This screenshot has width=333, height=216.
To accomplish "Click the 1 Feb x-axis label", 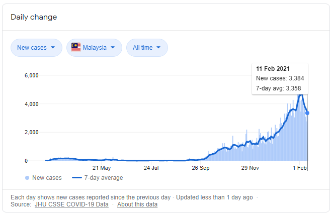I will [299, 168].
